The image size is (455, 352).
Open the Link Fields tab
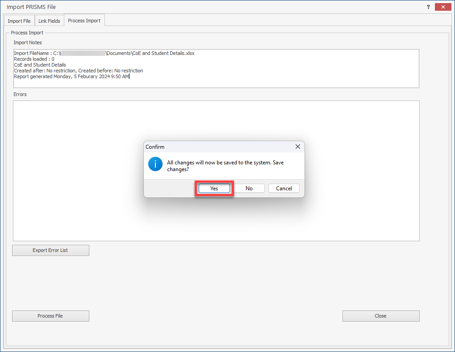coord(49,21)
